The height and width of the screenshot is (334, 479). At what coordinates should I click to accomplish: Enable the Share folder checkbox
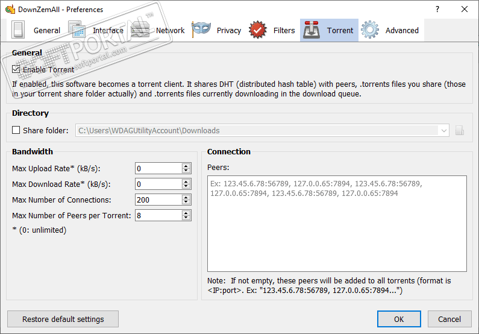click(x=16, y=130)
